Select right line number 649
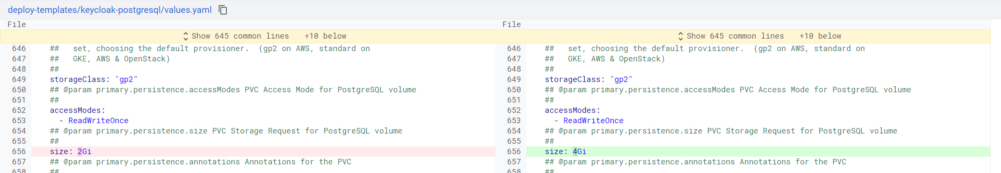 (x=514, y=79)
